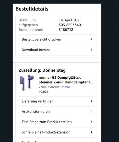Click the order date 14. April 2025
Screen dimensions: 119x142
(70, 20)
